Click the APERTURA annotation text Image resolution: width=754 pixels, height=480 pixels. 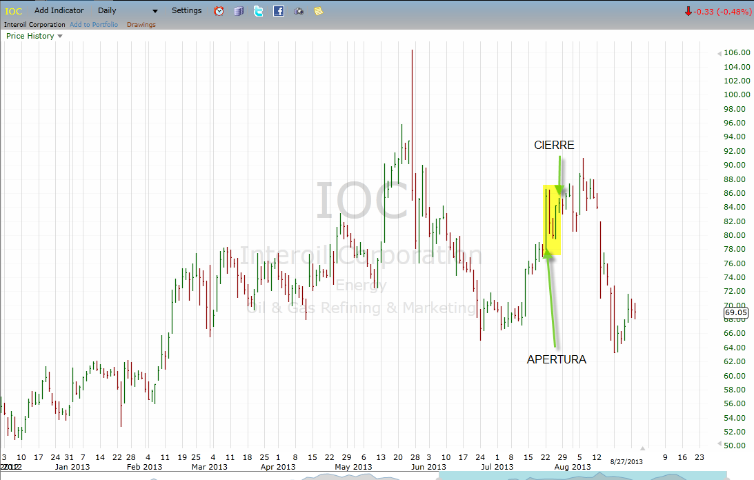coord(557,359)
